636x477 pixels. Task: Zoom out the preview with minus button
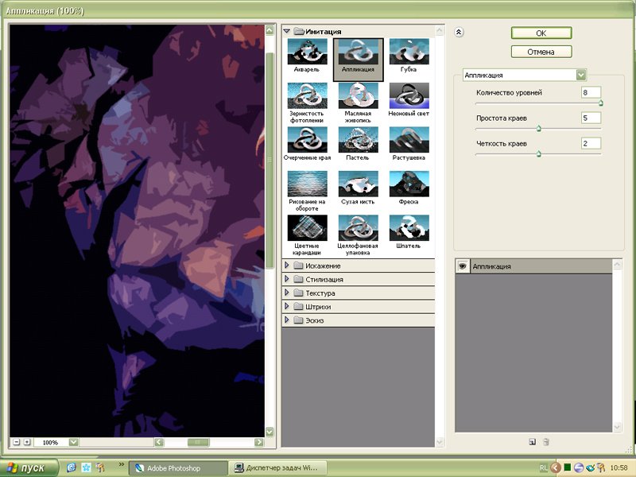(x=16, y=442)
